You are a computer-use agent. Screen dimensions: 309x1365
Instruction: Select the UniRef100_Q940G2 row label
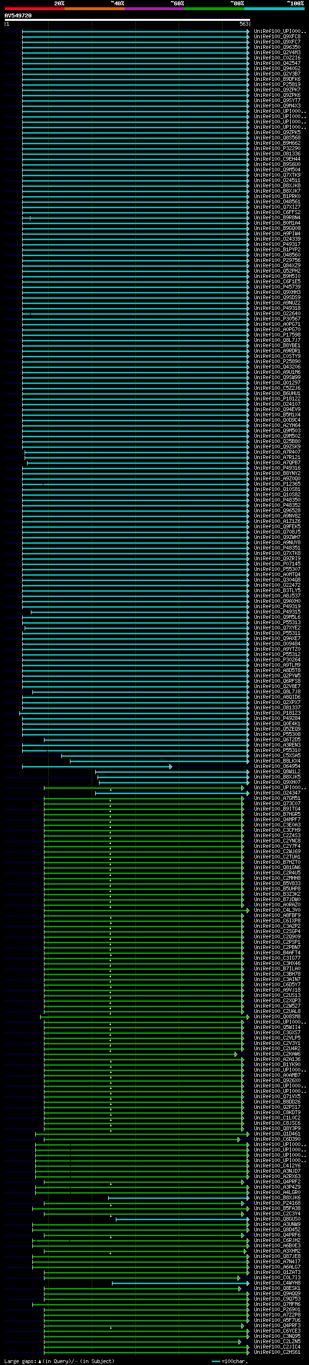pyautogui.click(x=277, y=69)
